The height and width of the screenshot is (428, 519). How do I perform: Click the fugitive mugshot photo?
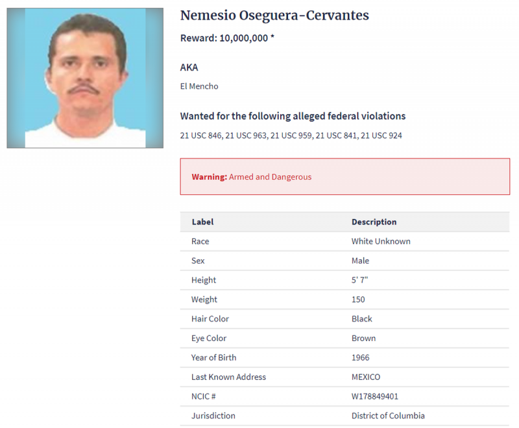coord(85,78)
